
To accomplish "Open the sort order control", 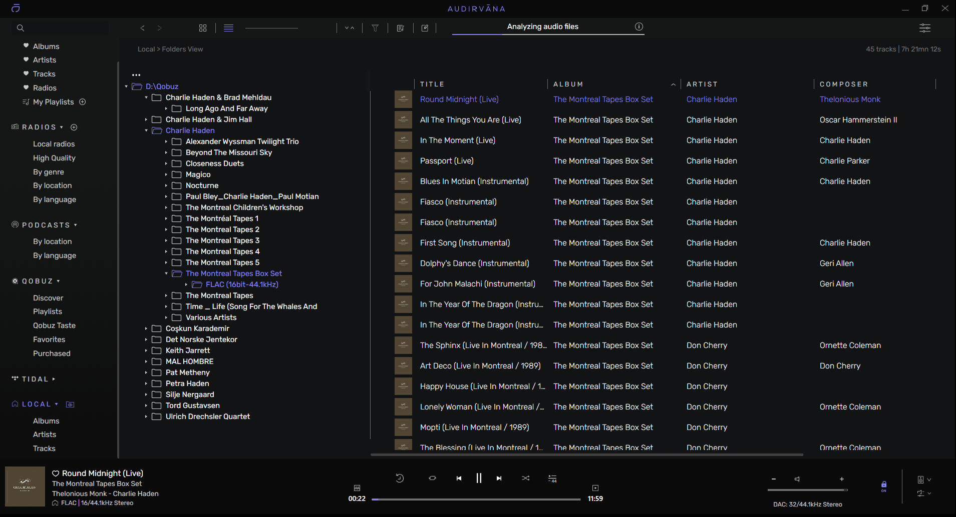I will 350,28.
